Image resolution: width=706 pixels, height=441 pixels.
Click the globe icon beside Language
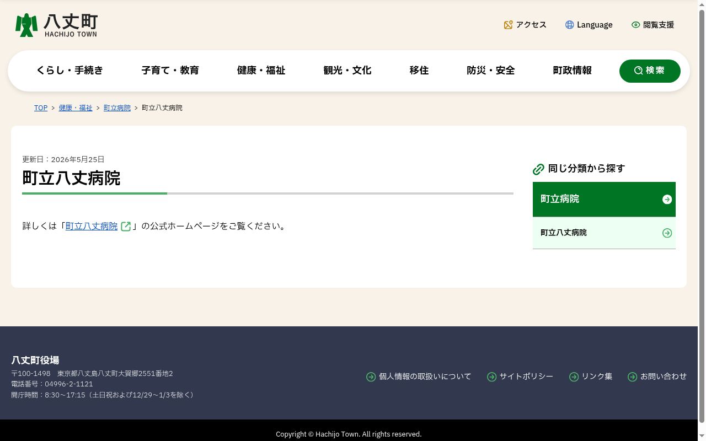click(x=569, y=25)
